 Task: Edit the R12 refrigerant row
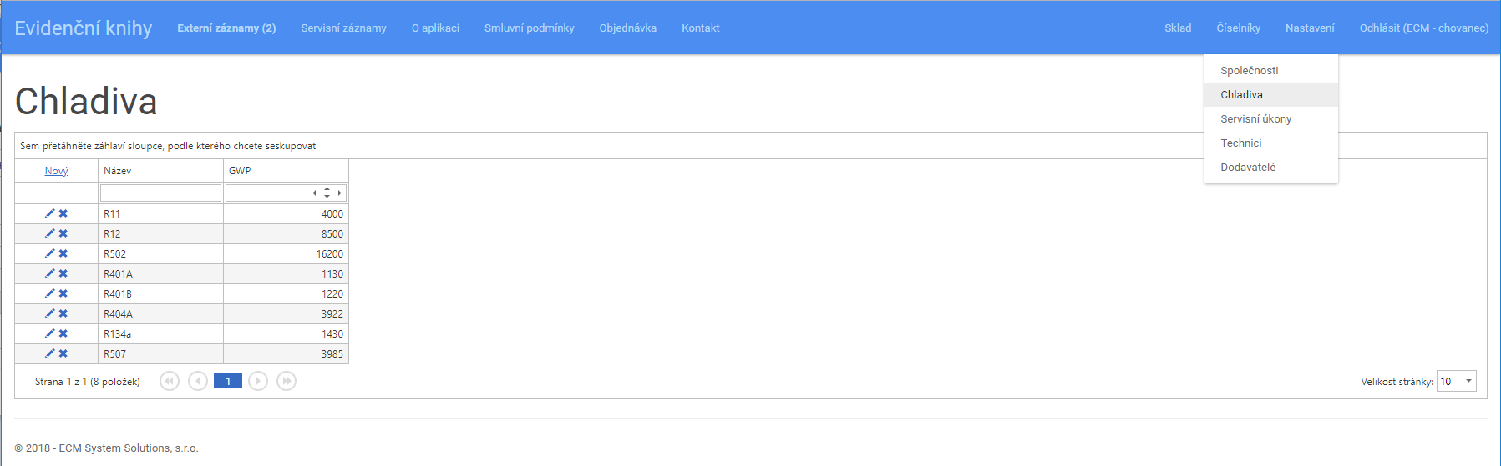(49, 233)
